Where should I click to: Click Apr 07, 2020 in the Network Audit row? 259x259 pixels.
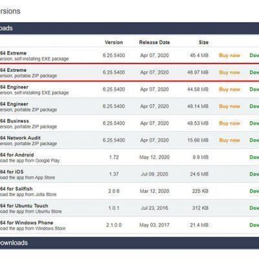click(154, 141)
